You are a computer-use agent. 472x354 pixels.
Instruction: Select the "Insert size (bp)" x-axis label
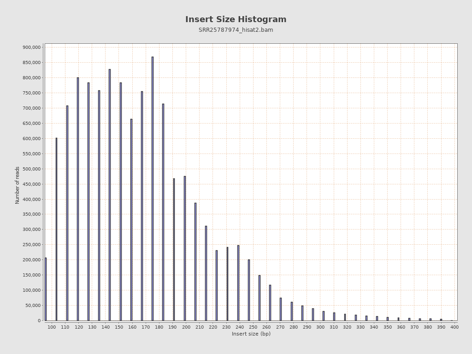251,334
